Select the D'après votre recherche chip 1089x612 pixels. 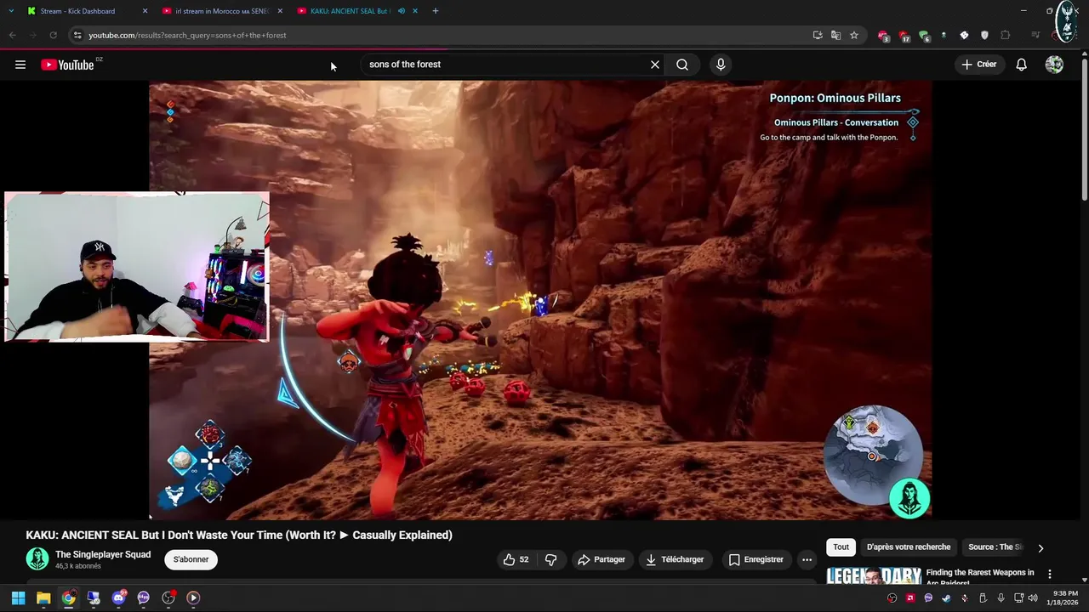[908, 547]
